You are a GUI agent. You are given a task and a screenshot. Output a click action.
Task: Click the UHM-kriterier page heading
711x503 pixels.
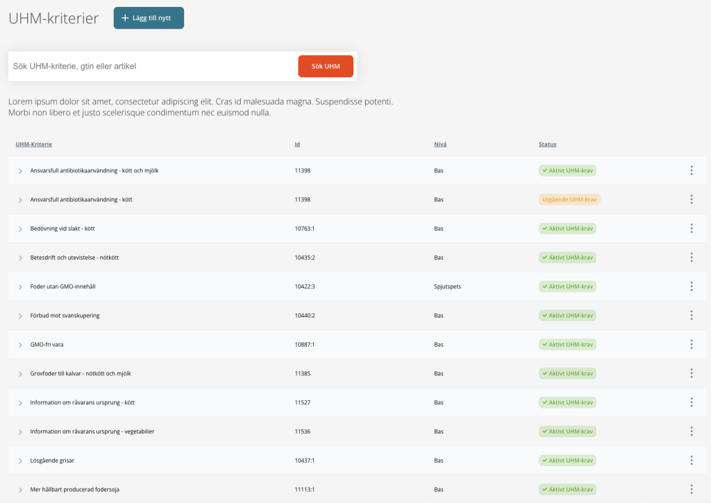[53, 19]
